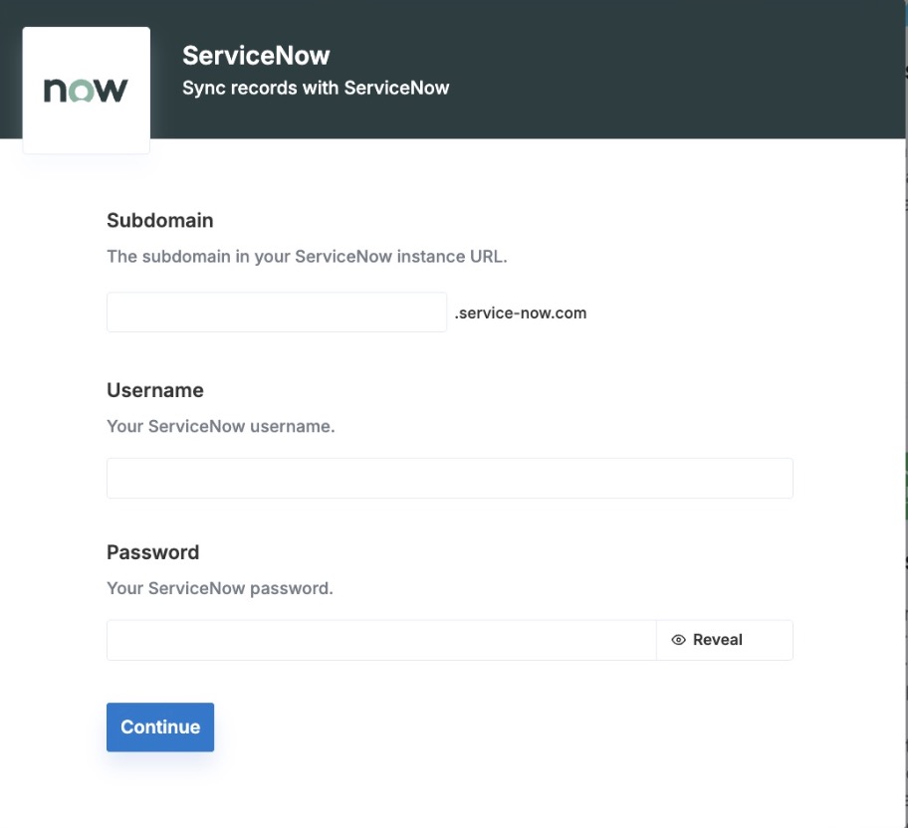Viewport: 908px width, 828px height.
Task: Click the Continue button
Action: [x=159, y=726]
